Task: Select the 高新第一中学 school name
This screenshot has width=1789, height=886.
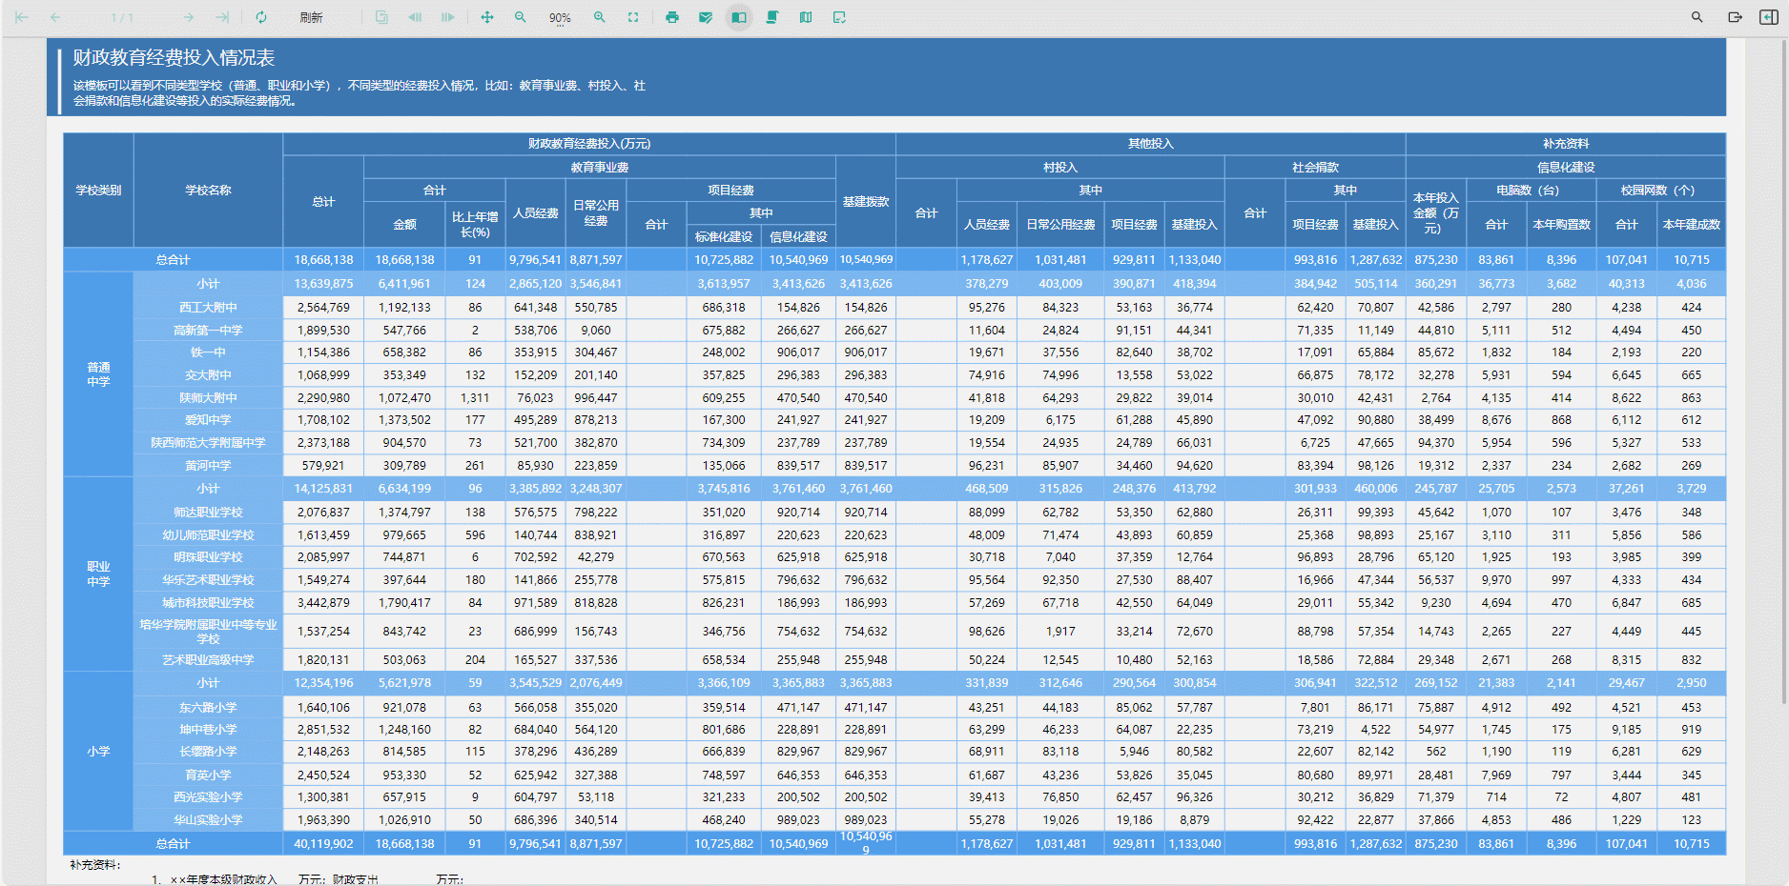Action: pos(208,331)
